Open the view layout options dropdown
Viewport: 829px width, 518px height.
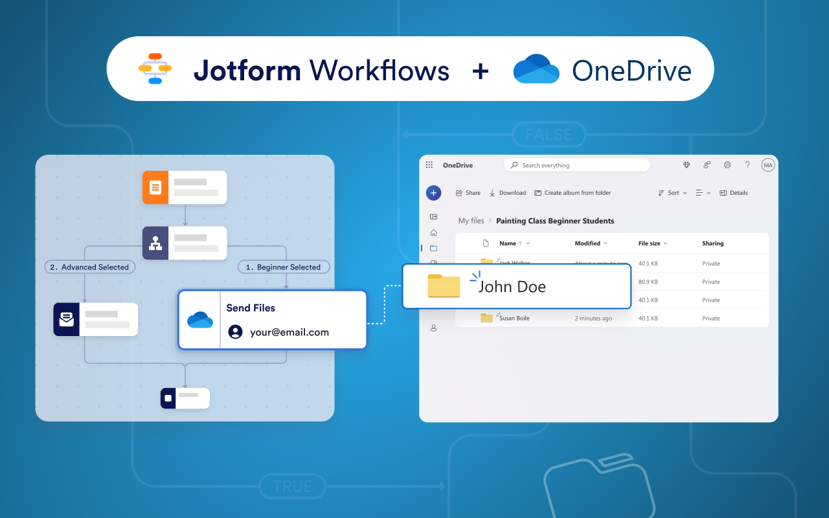pyautogui.click(x=703, y=193)
